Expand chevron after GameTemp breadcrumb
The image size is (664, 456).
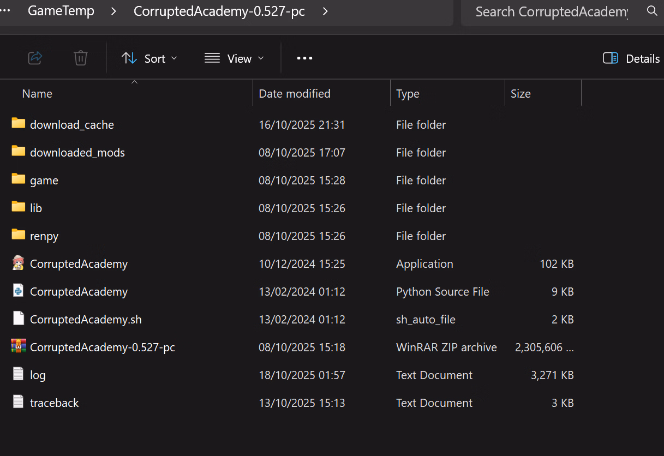(113, 11)
